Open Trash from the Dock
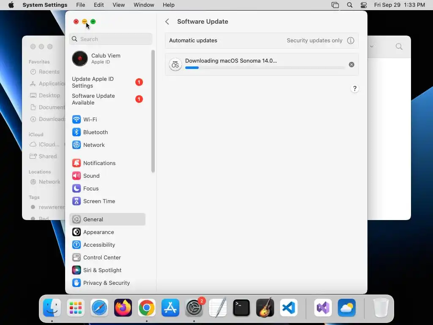 tap(381, 308)
